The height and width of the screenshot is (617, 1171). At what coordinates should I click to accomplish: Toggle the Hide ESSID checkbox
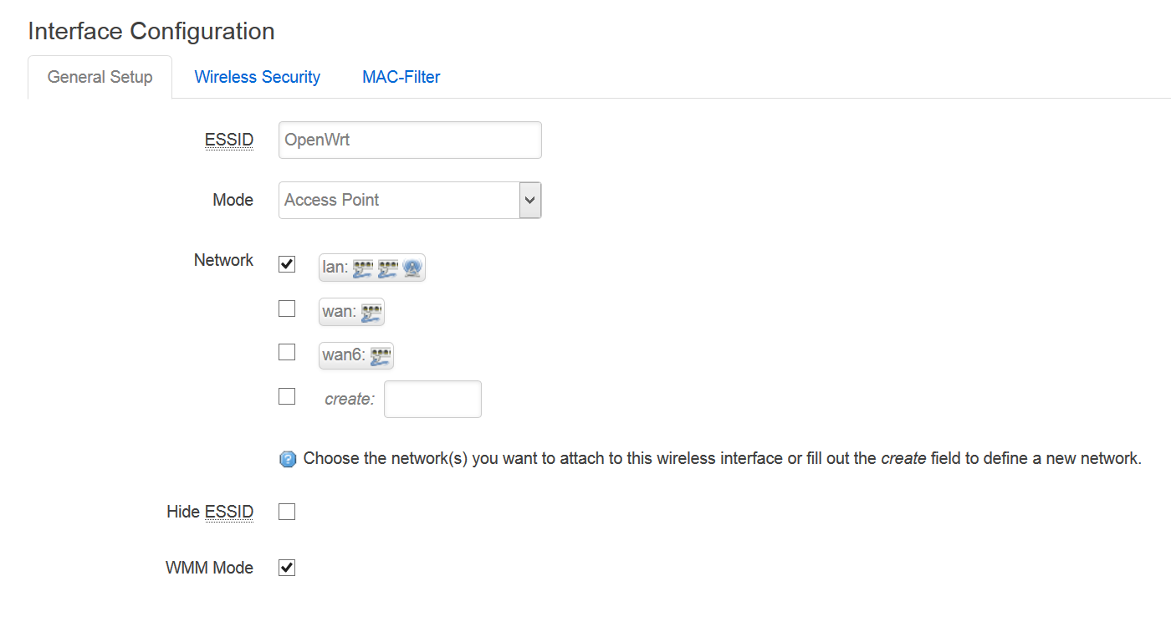[287, 512]
